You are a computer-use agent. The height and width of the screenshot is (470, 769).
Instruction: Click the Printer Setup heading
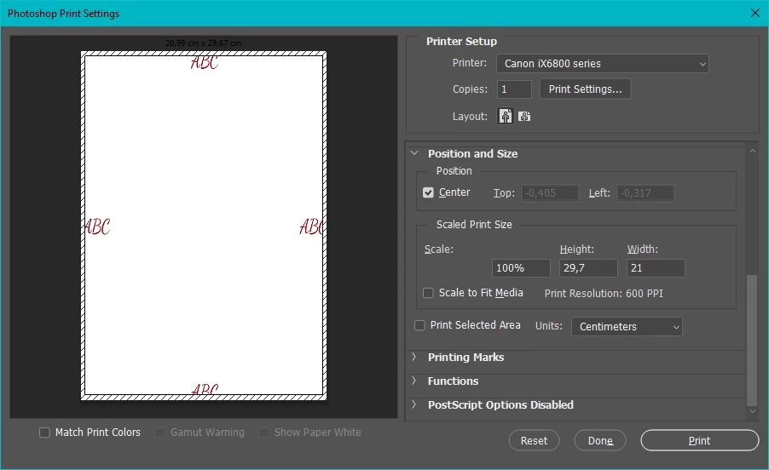(461, 41)
